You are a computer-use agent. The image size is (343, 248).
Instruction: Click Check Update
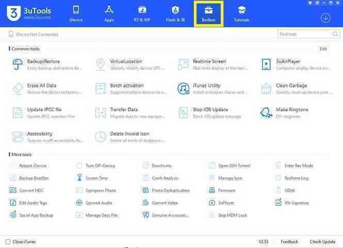322,242
